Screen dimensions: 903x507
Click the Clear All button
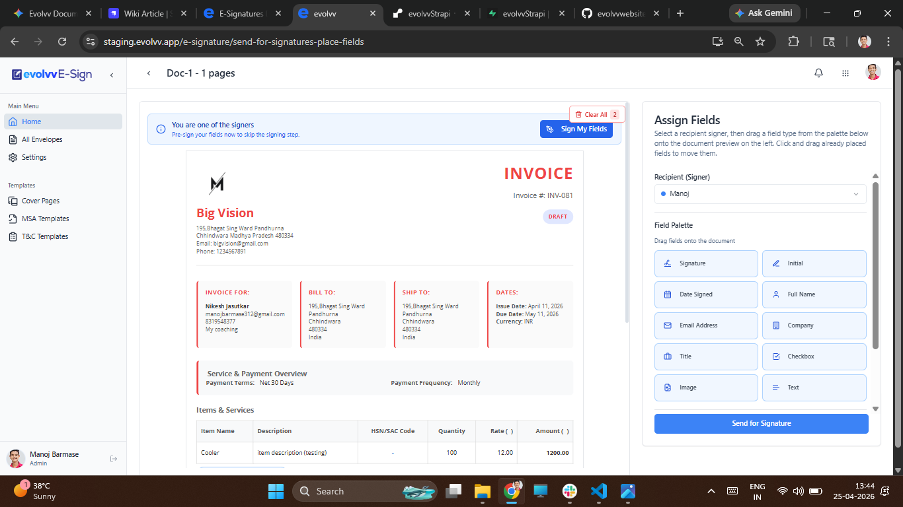click(597, 114)
